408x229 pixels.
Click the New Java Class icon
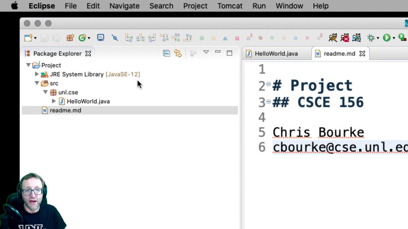pyautogui.click(x=82, y=38)
